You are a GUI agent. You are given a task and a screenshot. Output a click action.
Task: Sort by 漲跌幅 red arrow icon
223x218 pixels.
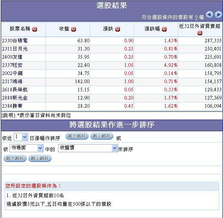pos(164,29)
